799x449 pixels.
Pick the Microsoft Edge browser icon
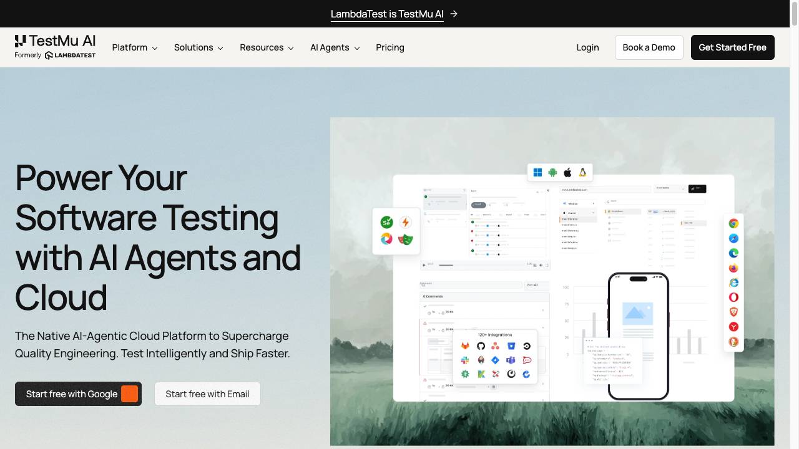coord(733,253)
